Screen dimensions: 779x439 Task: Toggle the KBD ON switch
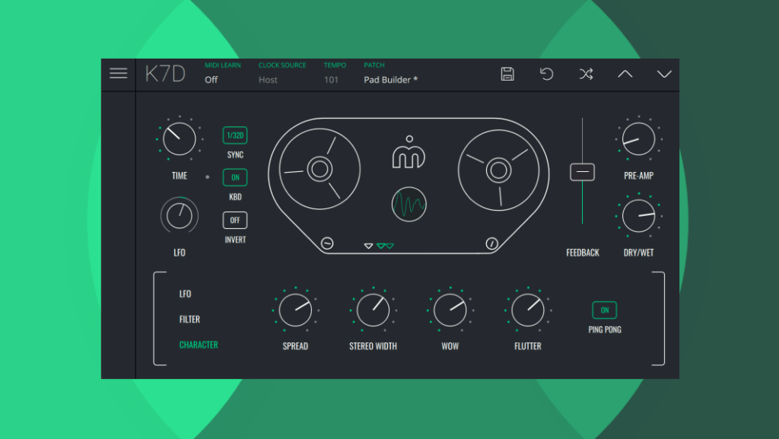point(235,177)
